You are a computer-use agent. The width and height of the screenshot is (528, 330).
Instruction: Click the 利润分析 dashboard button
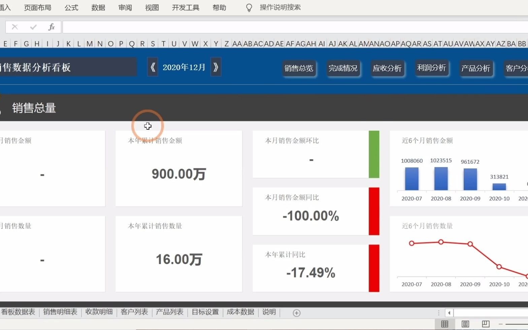pyautogui.click(x=432, y=68)
